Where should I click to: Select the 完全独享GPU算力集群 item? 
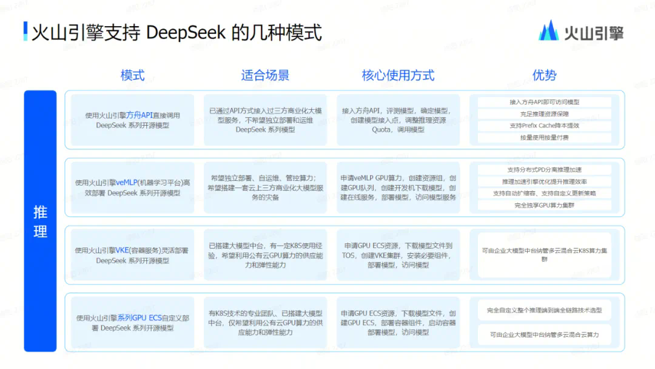(x=544, y=205)
